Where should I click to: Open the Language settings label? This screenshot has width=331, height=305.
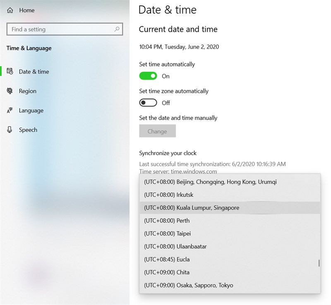(x=31, y=110)
